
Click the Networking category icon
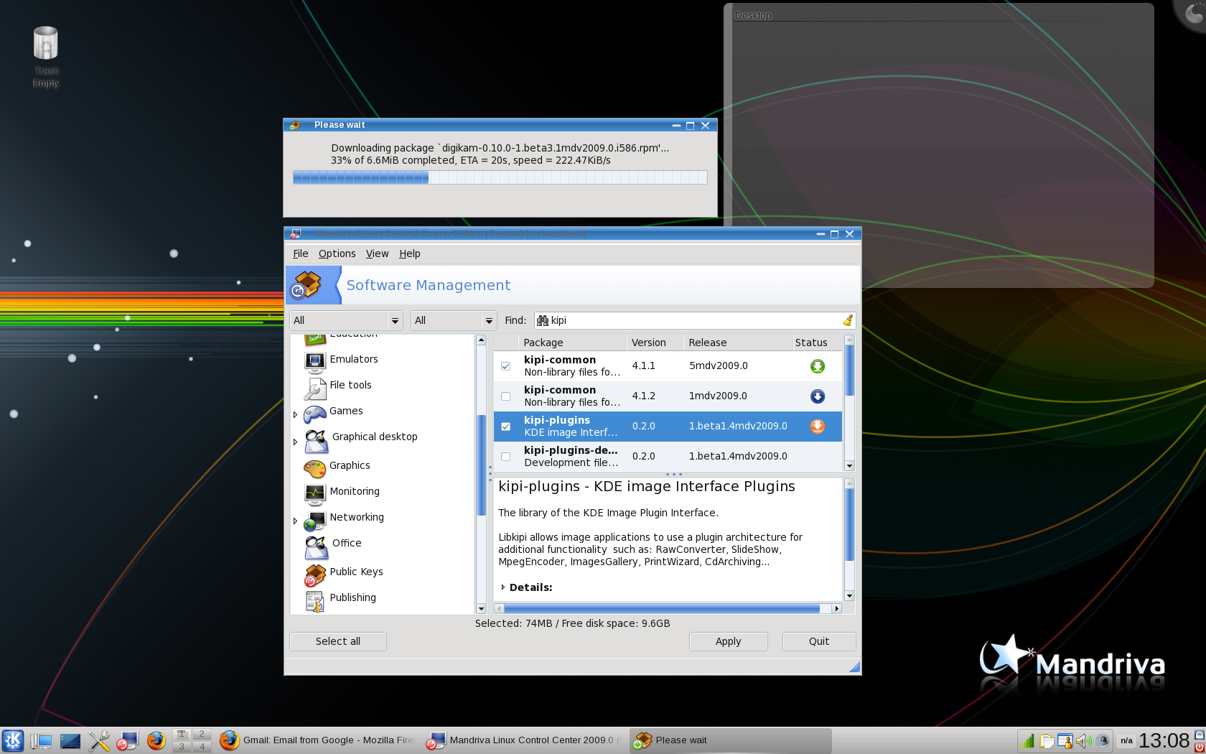tap(314, 520)
